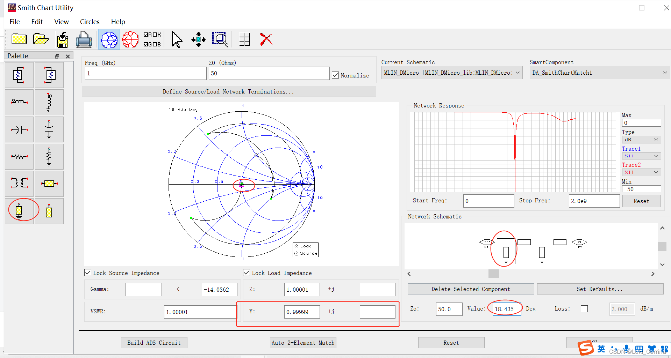Pick the shunt inductor palette component

pyautogui.click(x=49, y=102)
